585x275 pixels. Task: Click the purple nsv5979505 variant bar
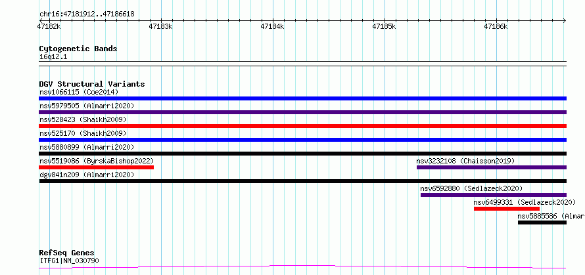302,112
